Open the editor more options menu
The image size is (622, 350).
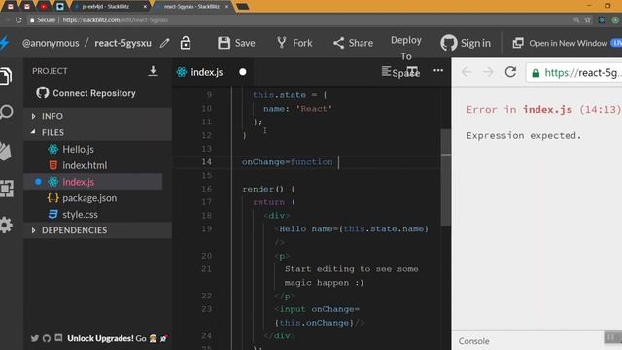coord(438,71)
